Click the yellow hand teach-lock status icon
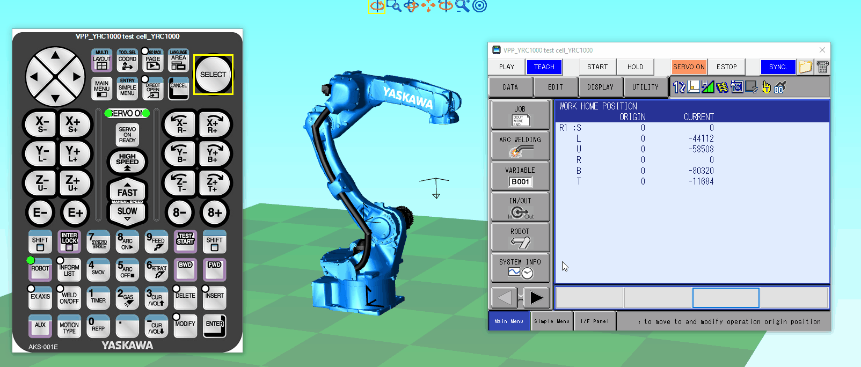The height and width of the screenshot is (367, 861). [x=766, y=87]
